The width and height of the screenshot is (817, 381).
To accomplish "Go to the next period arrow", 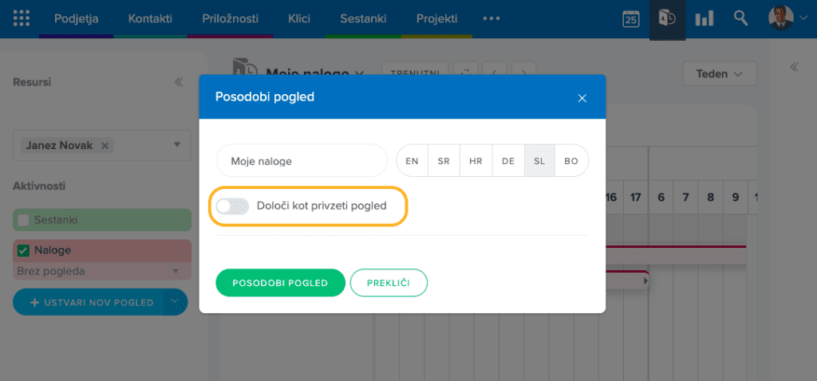I will pyautogui.click(x=524, y=73).
